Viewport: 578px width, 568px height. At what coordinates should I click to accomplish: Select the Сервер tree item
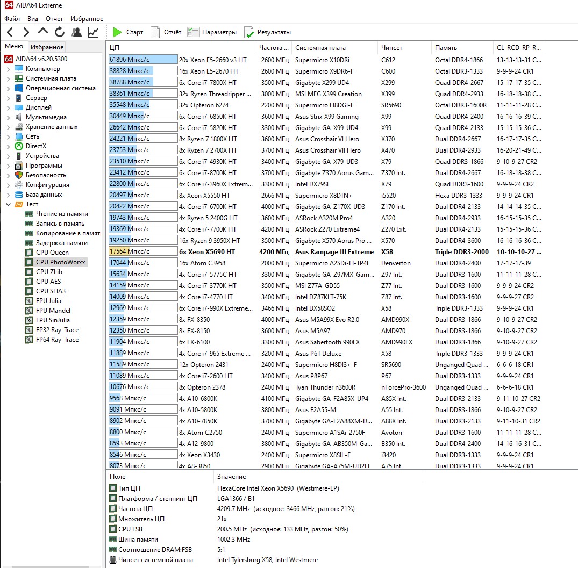click(36, 98)
